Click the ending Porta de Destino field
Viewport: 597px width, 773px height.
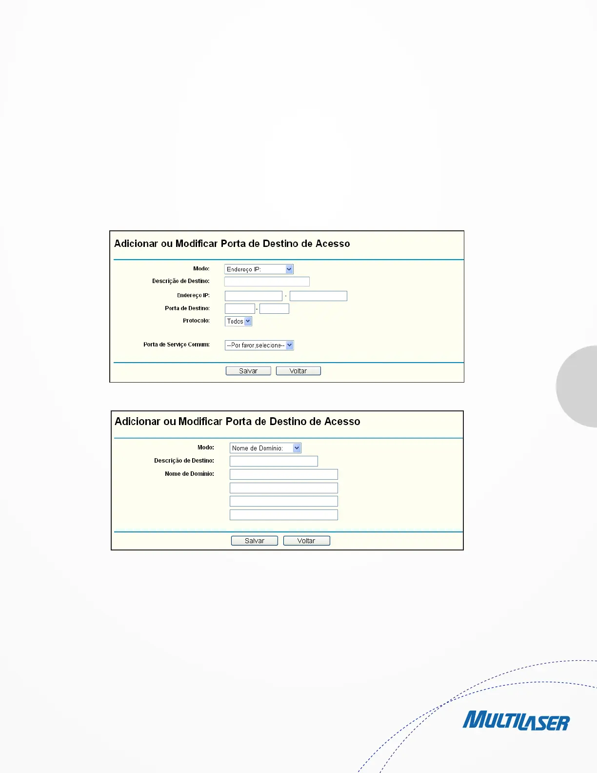(x=274, y=308)
